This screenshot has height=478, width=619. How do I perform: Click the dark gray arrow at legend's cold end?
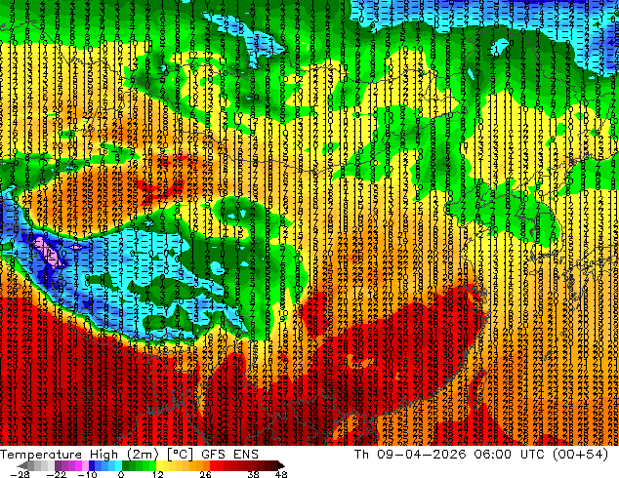22,465
